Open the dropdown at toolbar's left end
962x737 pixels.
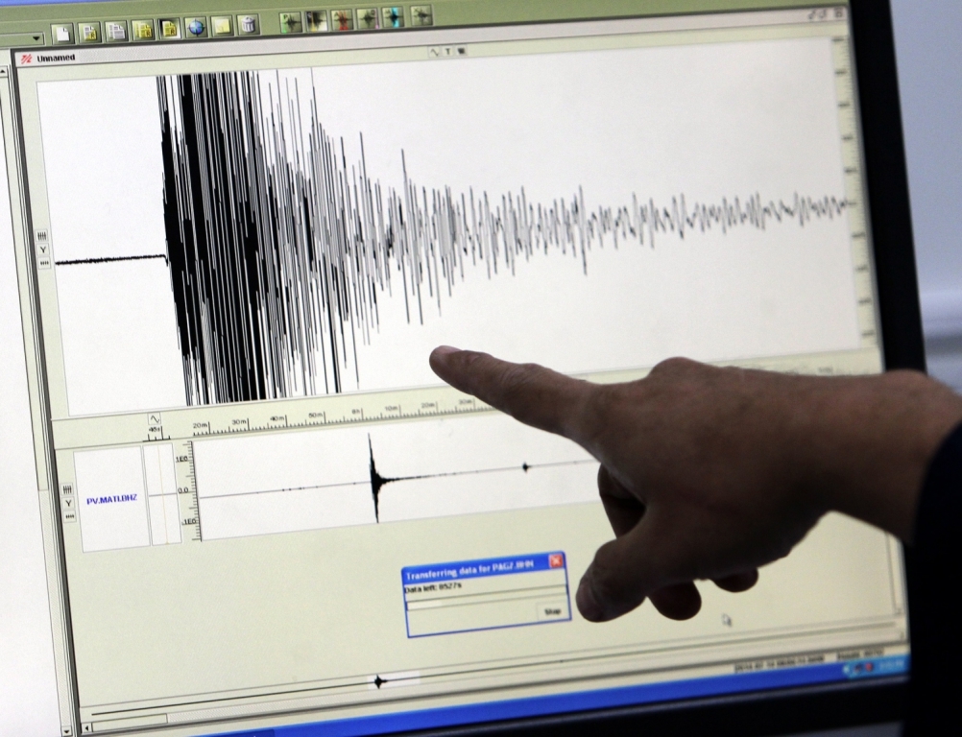click(x=36, y=39)
